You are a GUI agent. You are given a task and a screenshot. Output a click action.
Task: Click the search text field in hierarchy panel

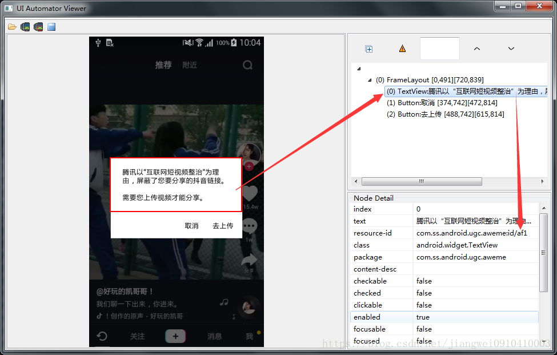[x=440, y=49]
